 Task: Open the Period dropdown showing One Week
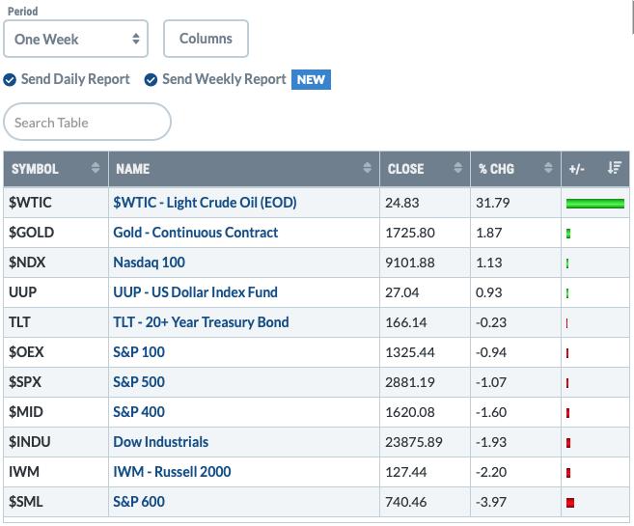point(75,39)
